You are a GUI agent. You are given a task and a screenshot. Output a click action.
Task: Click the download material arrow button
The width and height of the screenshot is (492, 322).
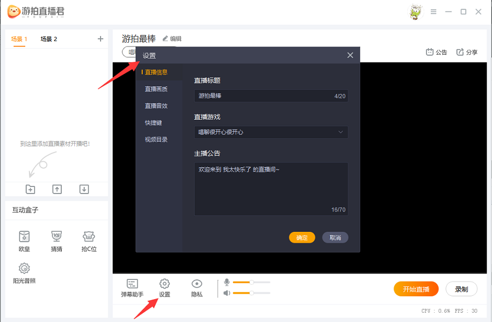pos(83,189)
